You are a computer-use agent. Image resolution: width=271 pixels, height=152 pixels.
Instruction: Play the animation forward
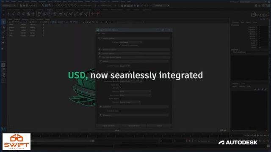[258, 136]
